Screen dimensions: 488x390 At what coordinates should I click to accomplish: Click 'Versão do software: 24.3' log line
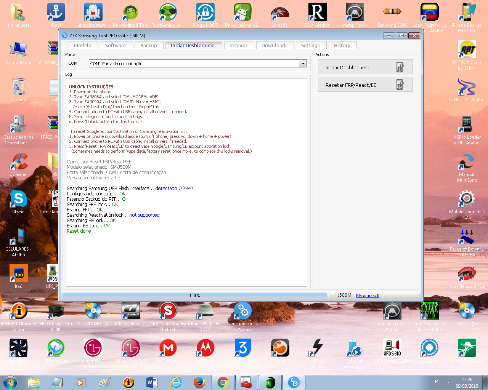(93, 178)
